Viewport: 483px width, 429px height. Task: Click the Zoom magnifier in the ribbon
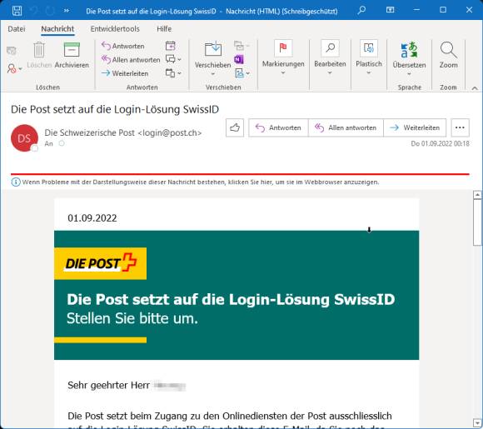(448, 50)
